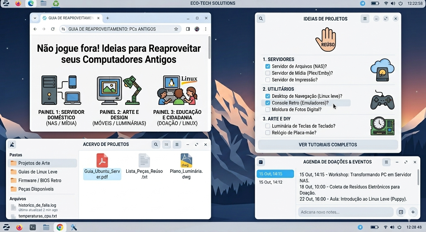Check Moldura de Fotos Digital under Utilitários
Image resolution: width=426 pixels, height=232 pixels.
[x=267, y=109]
